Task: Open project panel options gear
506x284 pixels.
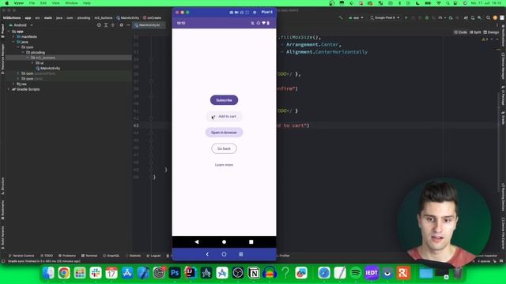Action: tap(121, 24)
